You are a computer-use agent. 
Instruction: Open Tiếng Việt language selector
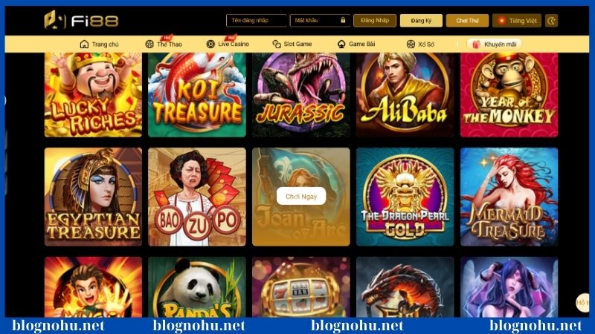[x=517, y=21]
